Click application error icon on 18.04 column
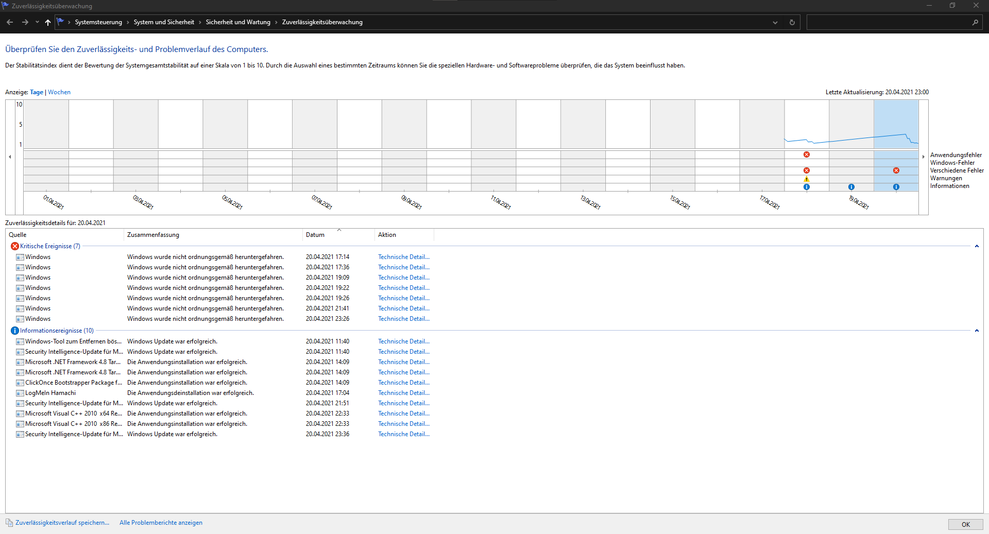This screenshot has width=989, height=534. click(x=807, y=154)
